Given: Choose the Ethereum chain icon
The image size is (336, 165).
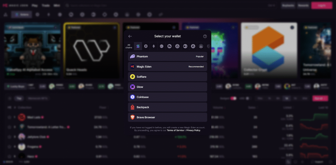Looking at the screenshot, I should pos(154,46).
